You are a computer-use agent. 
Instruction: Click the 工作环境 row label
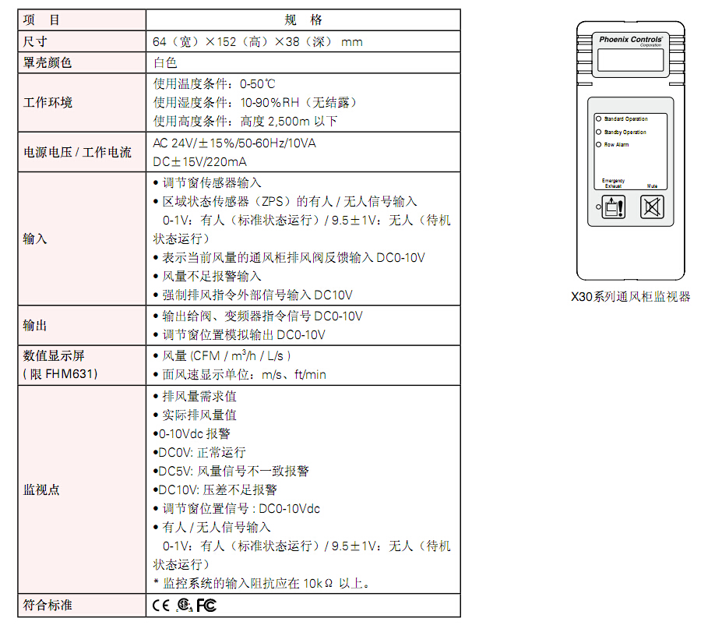click(x=48, y=102)
